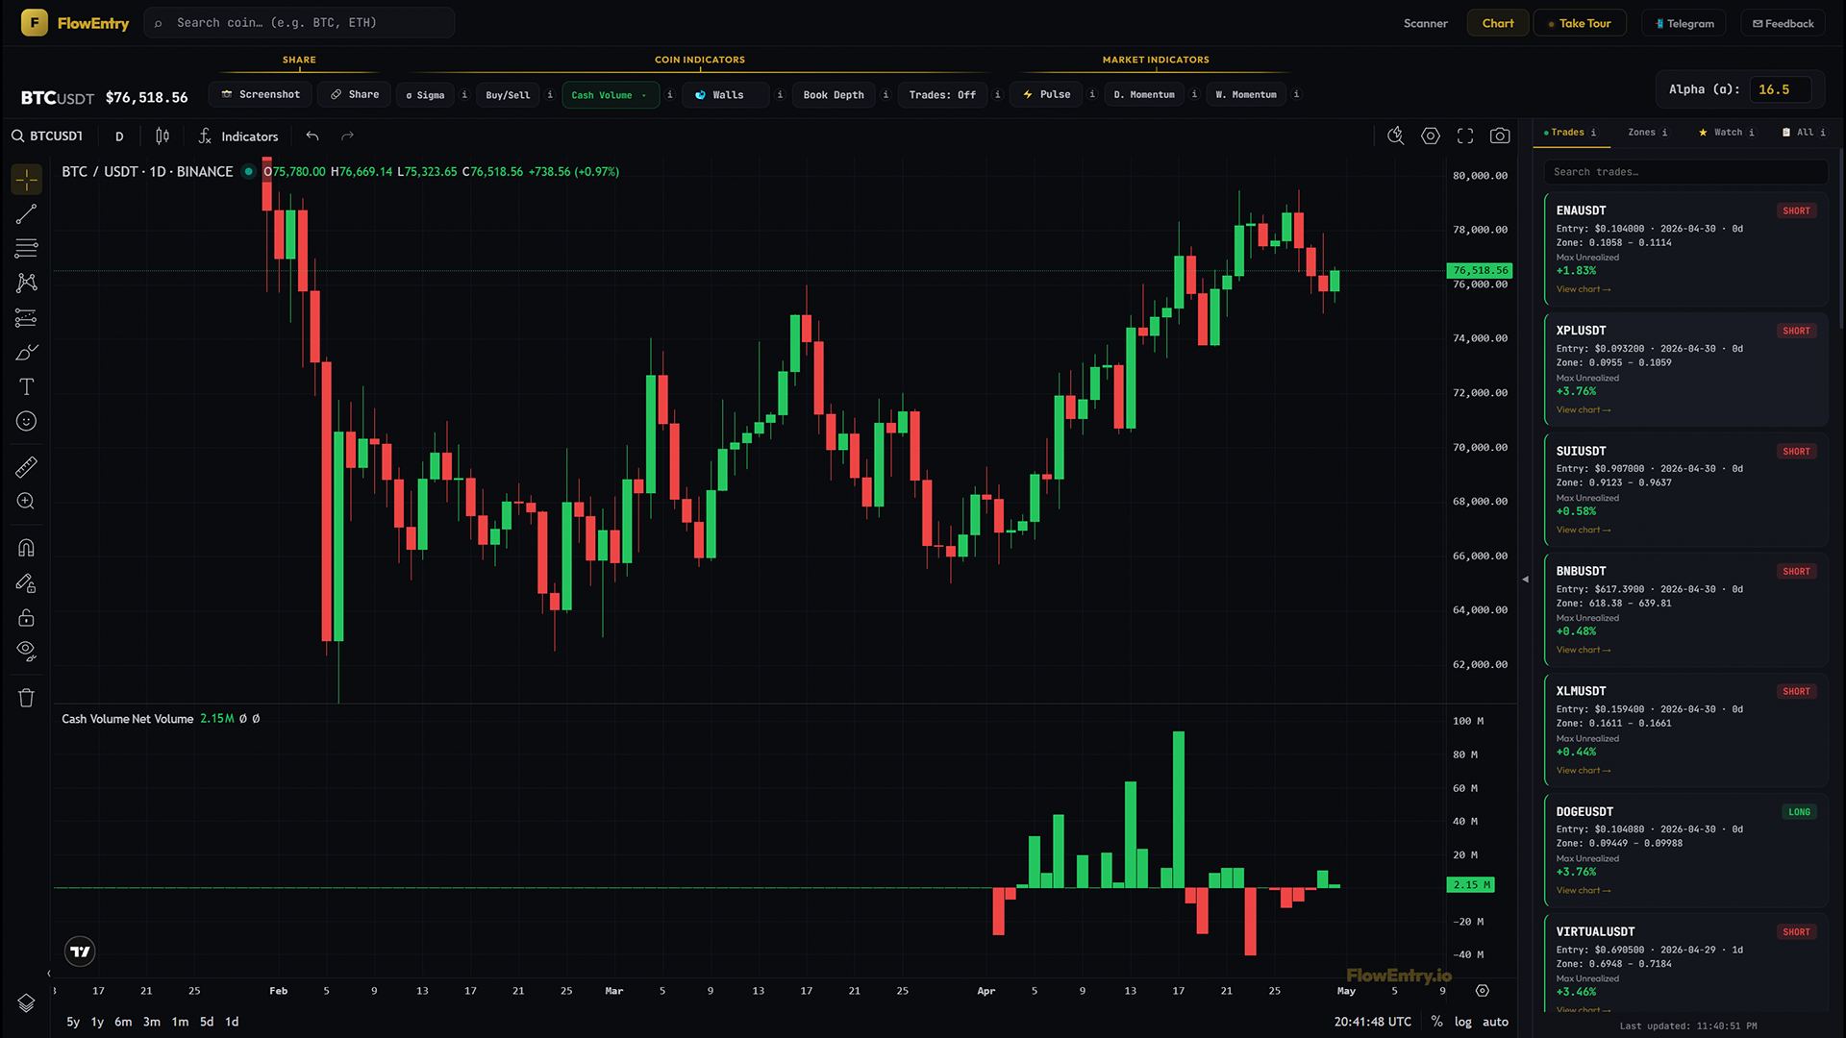Open View chart link for DOGEUSDT
The image size is (1846, 1038).
1584,891
